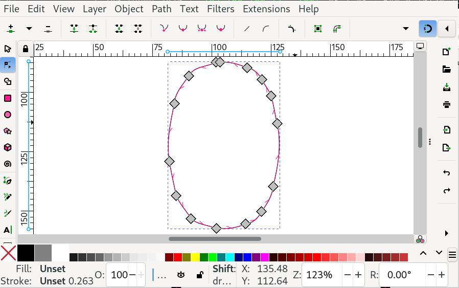This screenshot has height=288, width=459.
Task: Click Redo arrow button
Action: (446, 190)
